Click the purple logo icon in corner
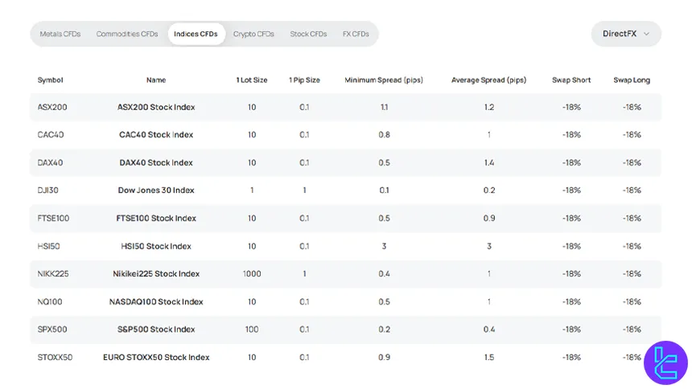 click(665, 362)
